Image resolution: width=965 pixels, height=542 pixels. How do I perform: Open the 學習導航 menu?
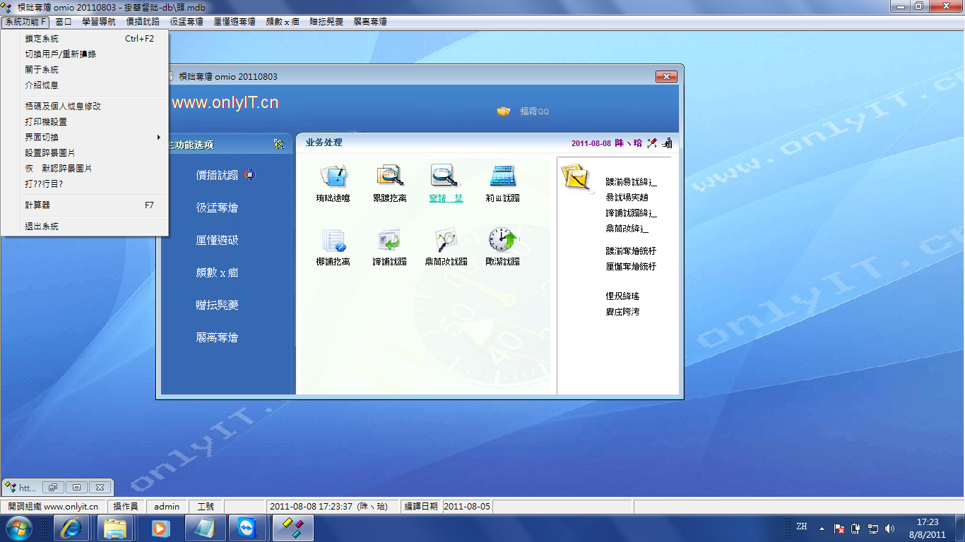point(99,22)
